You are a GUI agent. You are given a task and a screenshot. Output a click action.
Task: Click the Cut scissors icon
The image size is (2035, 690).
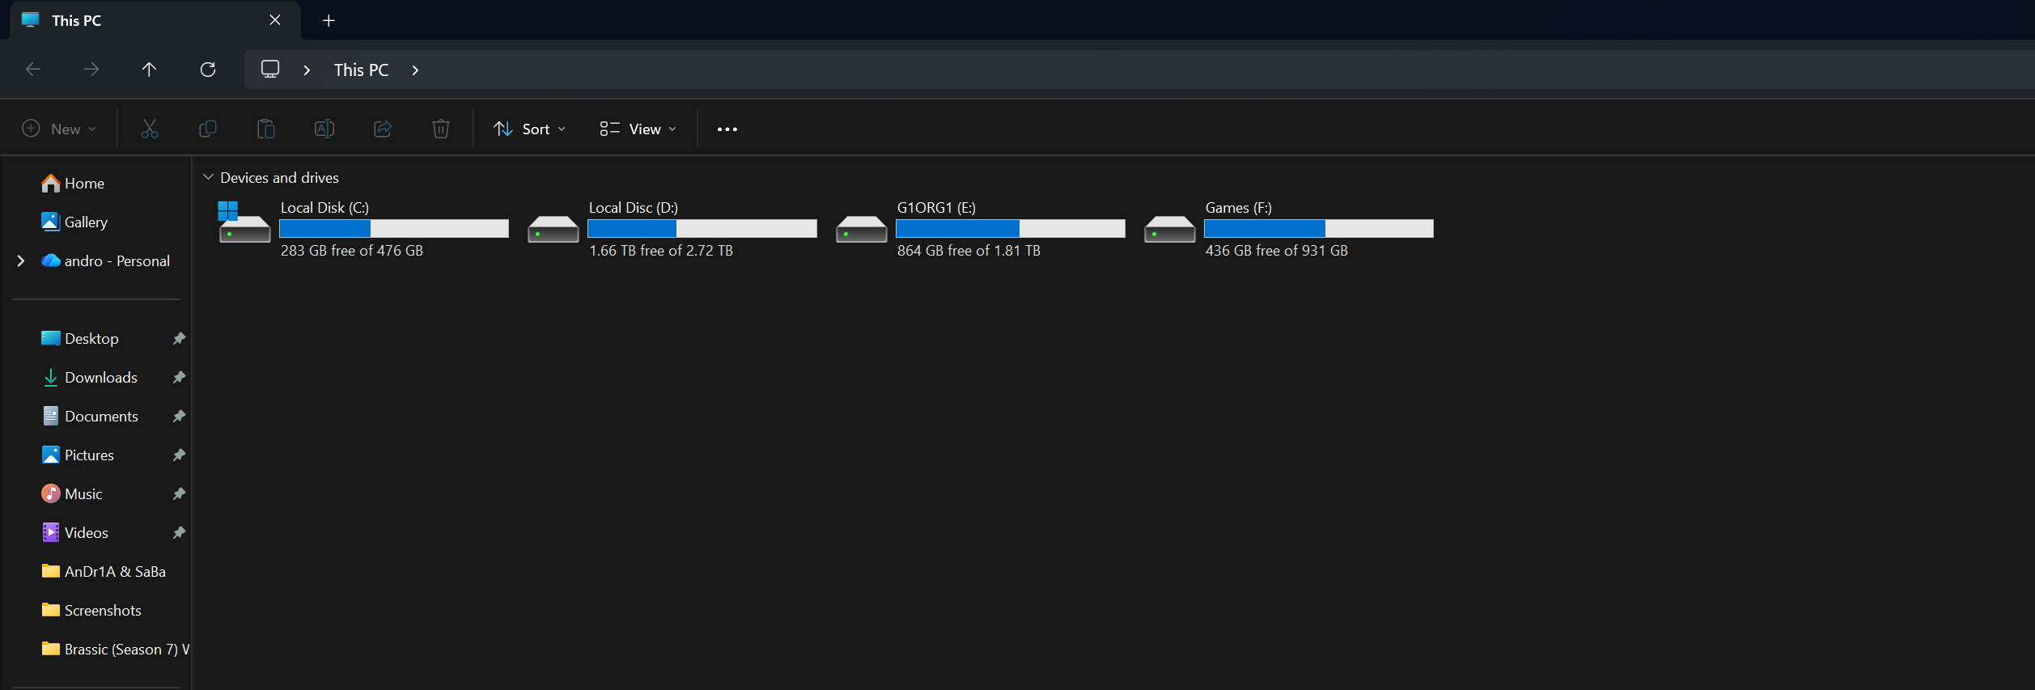(150, 129)
